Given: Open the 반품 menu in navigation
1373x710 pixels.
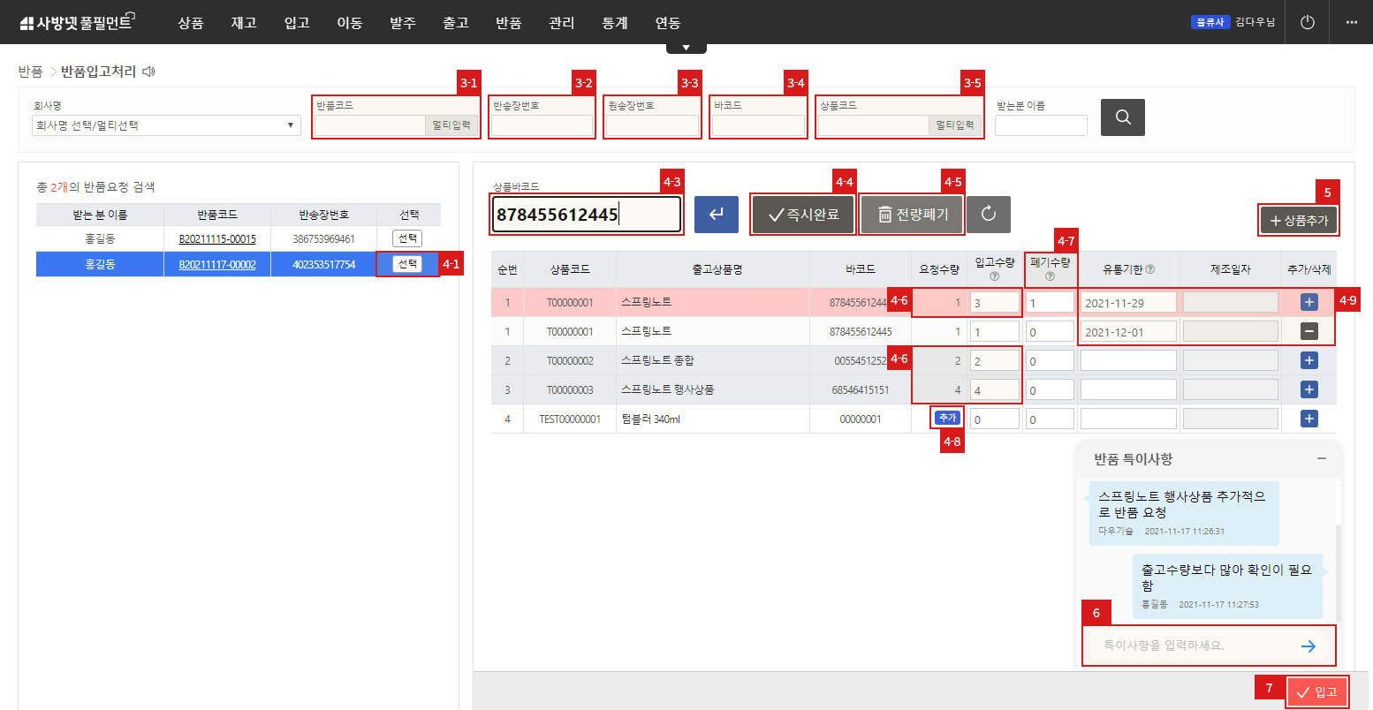Looking at the screenshot, I should coord(508,23).
